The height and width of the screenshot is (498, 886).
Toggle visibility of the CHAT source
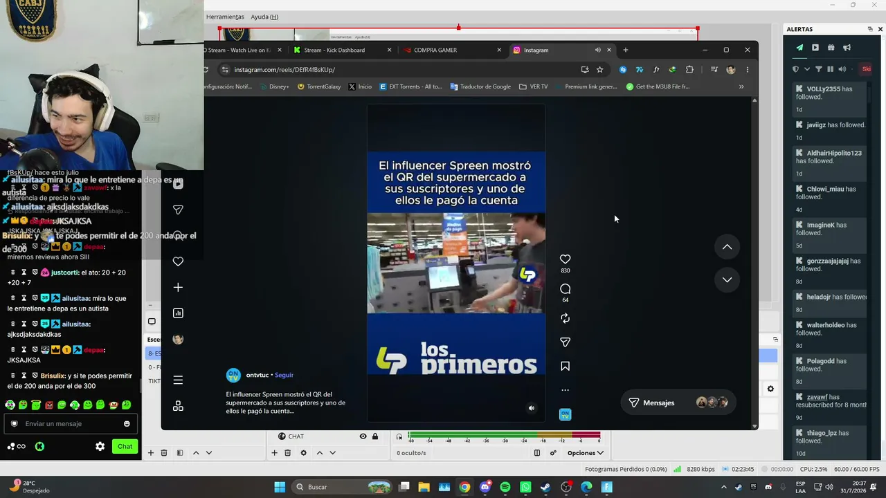pos(363,436)
